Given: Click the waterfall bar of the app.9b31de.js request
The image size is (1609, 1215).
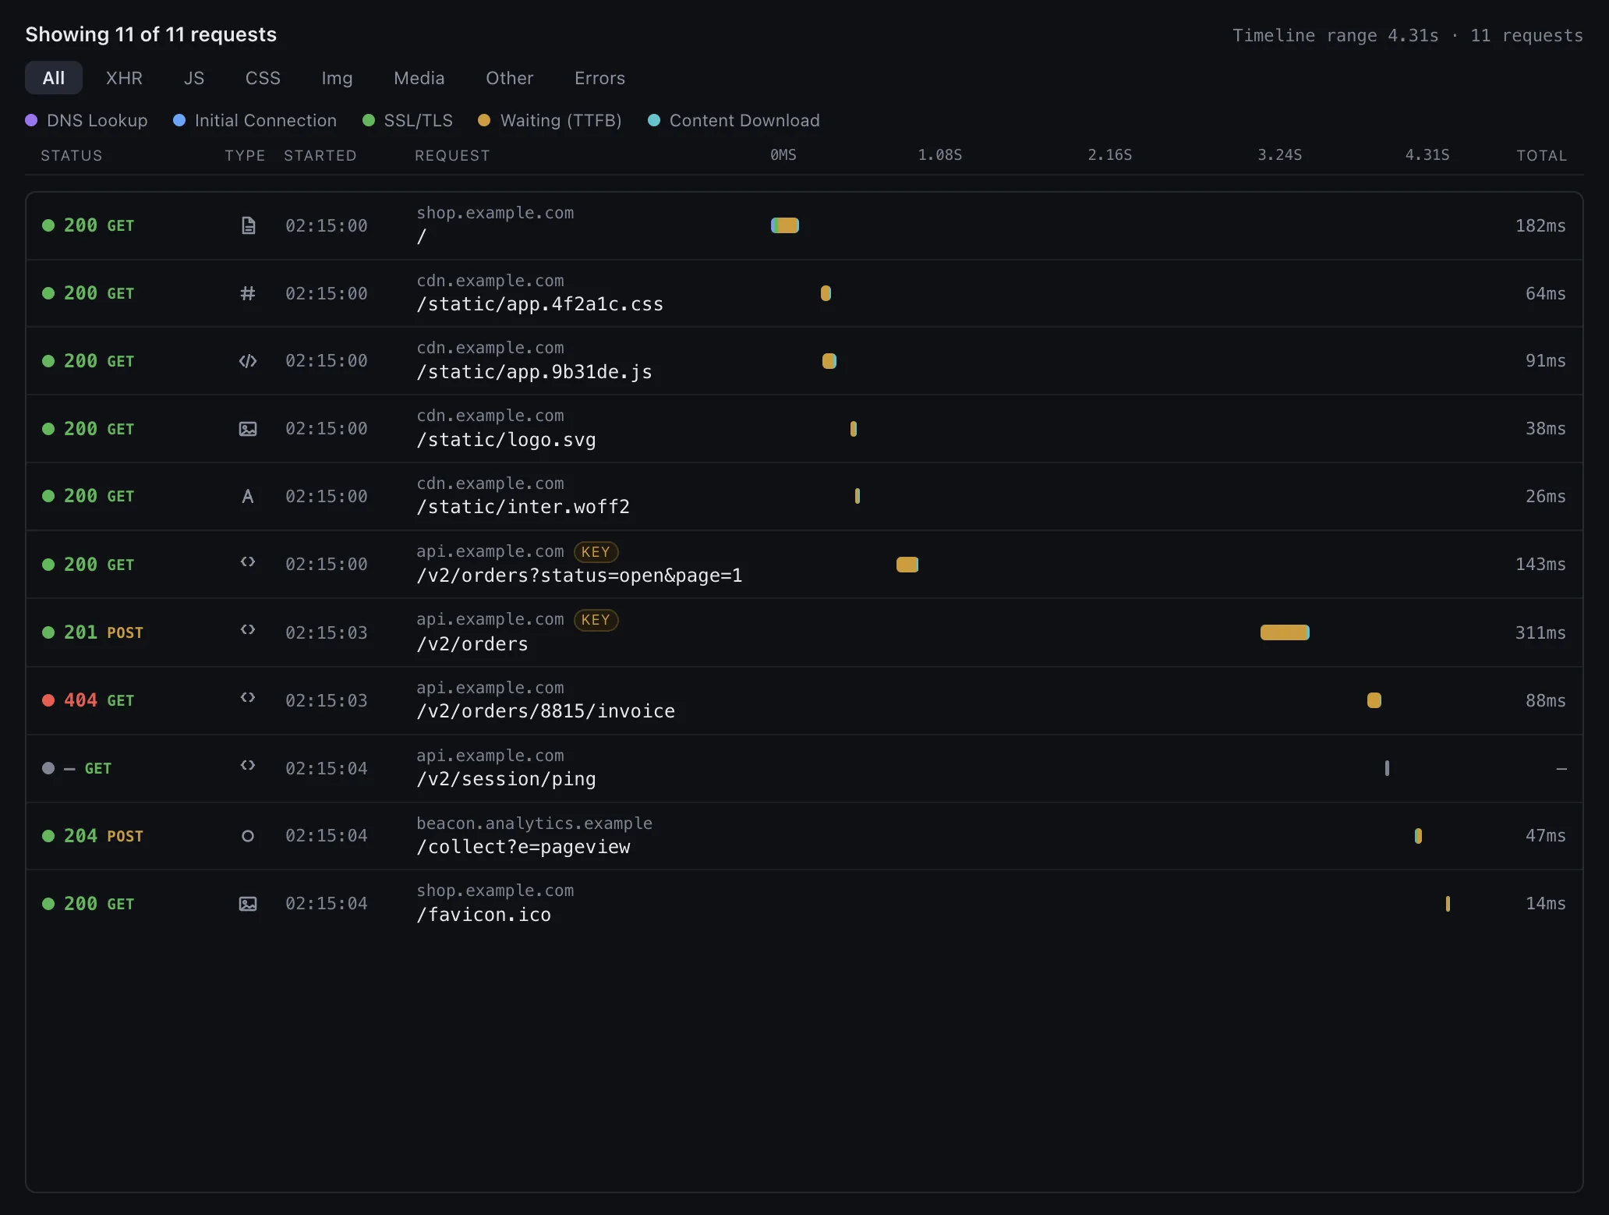Looking at the screenshot, I should click(829, 361).
